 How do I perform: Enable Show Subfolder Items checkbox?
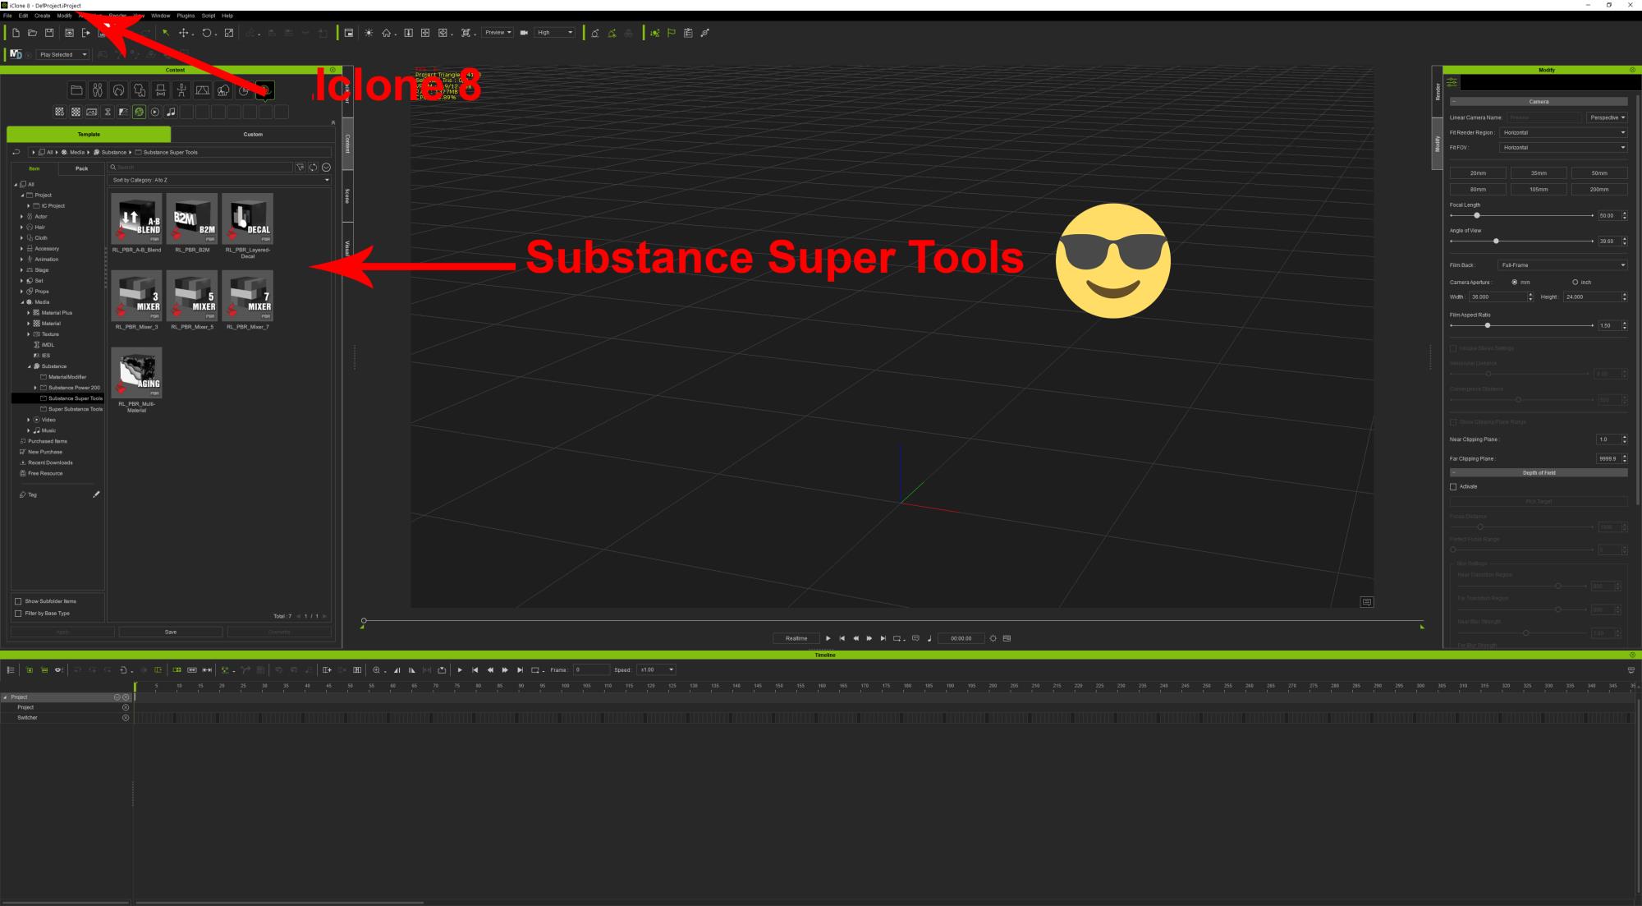click(18, 601)
